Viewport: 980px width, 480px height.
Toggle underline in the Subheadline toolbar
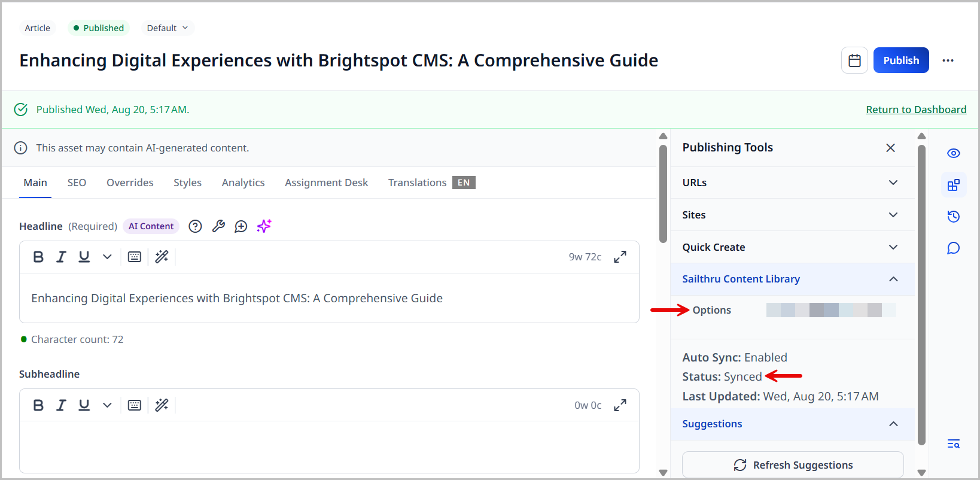(x=84, y=405)
